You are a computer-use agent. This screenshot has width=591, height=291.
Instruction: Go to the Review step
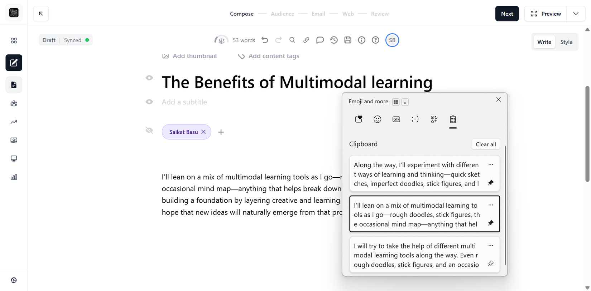(x=380, y=14)
